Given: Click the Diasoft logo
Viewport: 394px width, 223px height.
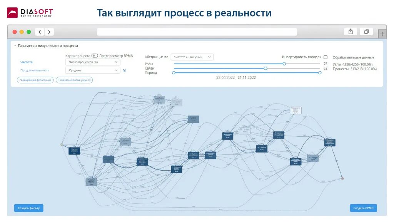Looking at the screenshot, I should [x=30, y=13].
